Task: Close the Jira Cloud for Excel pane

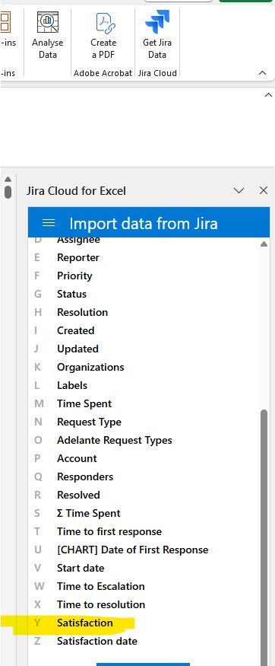Action: 264,190
